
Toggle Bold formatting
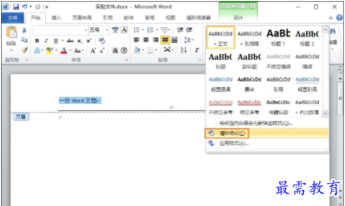37,41
